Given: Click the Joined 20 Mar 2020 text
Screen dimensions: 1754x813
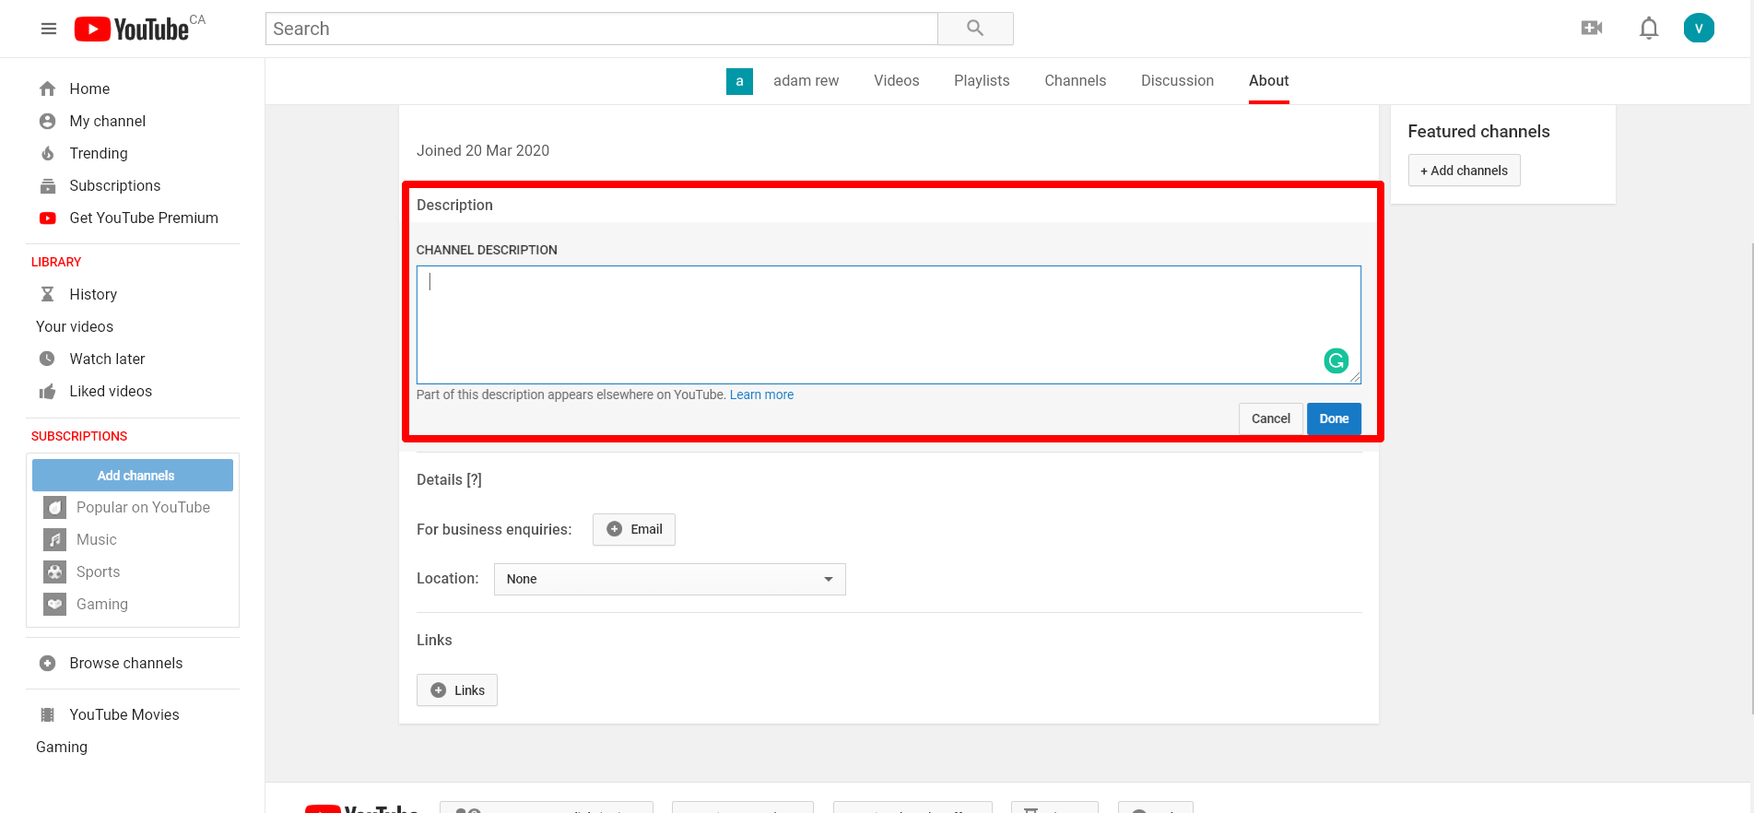Looking at the screenshot, I should pyautogui.click(x=483, y=150).
